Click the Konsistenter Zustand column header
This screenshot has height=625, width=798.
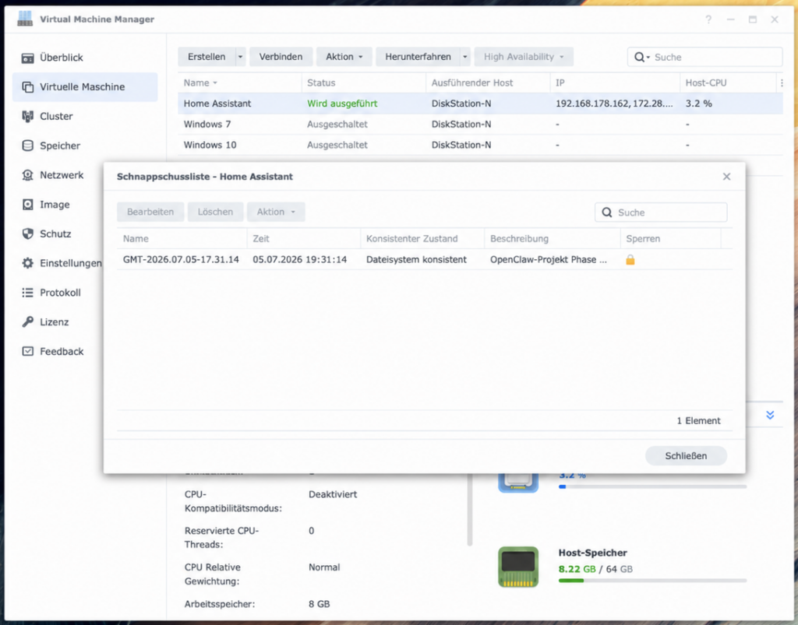coord(422,239)
